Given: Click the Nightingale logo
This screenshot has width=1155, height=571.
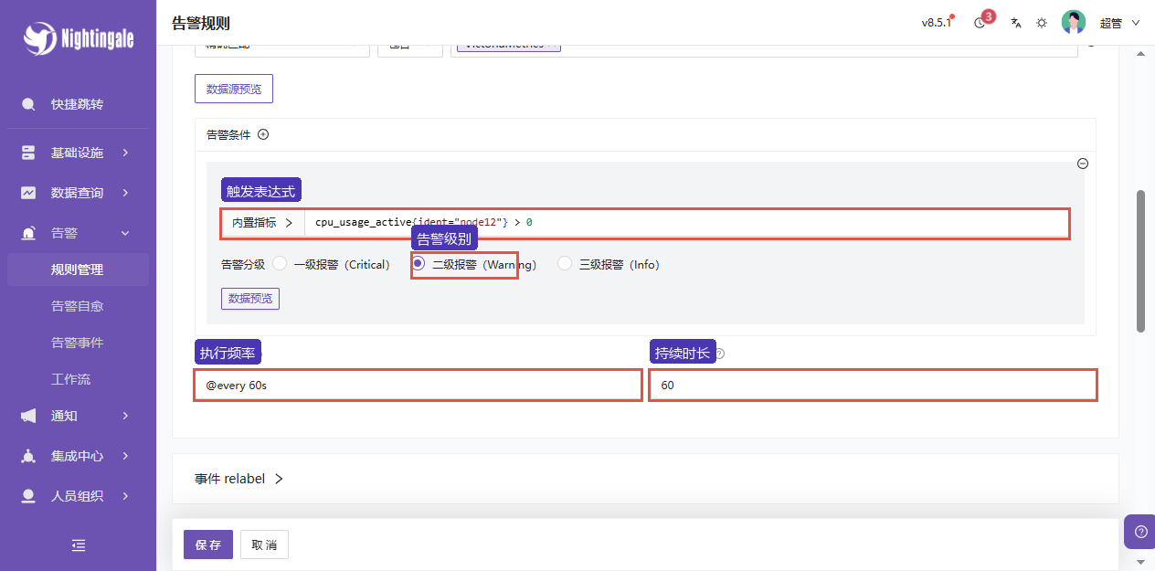Looking at the screenshot, I should point(79,38).
